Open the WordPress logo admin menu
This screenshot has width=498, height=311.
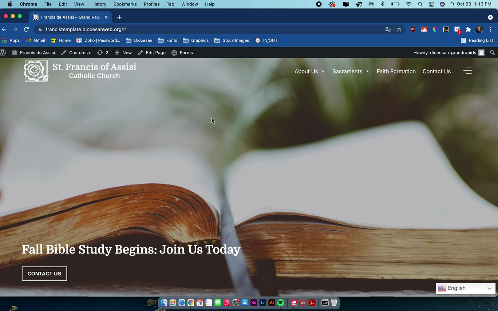click(3, 53)
